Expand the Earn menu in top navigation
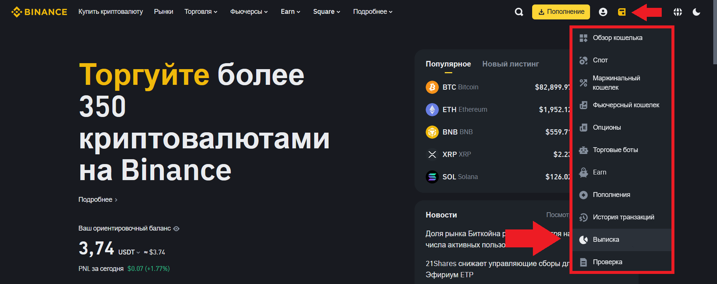Screen dimensions: 717x284 (291, 12)
